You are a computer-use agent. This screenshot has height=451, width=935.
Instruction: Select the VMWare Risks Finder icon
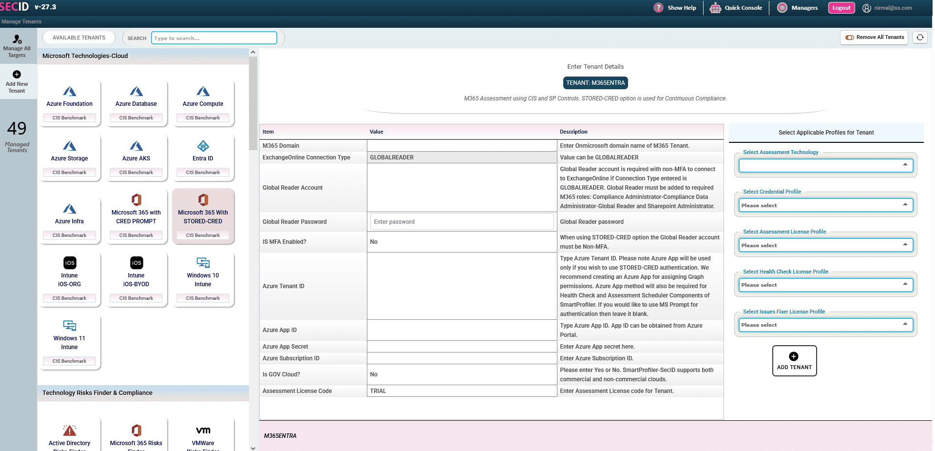point(203,430)
